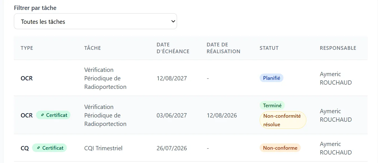This screenshot has width=378, height=163.
Task: Sort by the TÂCHE column header
Action: pos(93,48)
